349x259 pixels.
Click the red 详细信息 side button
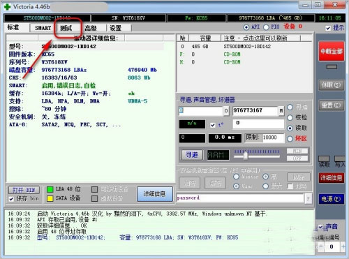(x=332, y=178)
